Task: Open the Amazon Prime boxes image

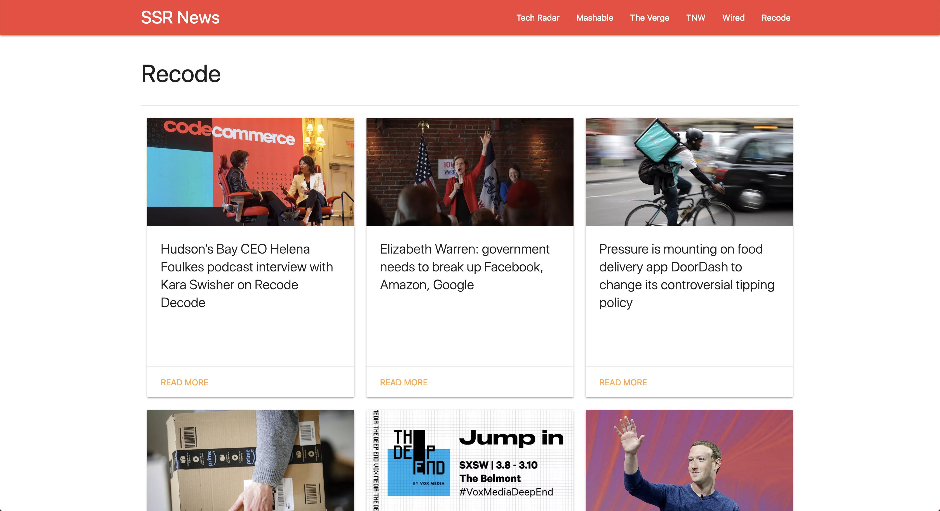Action: (x=250, y=460)
